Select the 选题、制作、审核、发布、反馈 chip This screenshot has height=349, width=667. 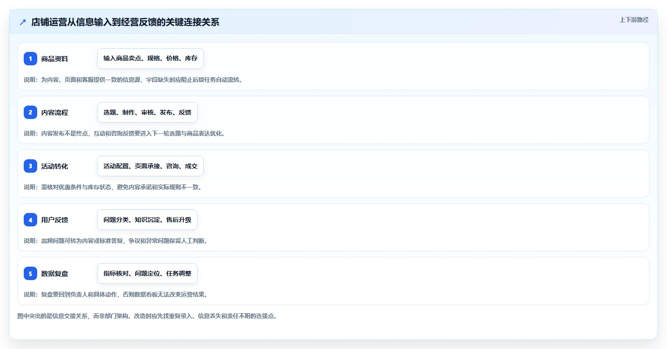[147, 112]
